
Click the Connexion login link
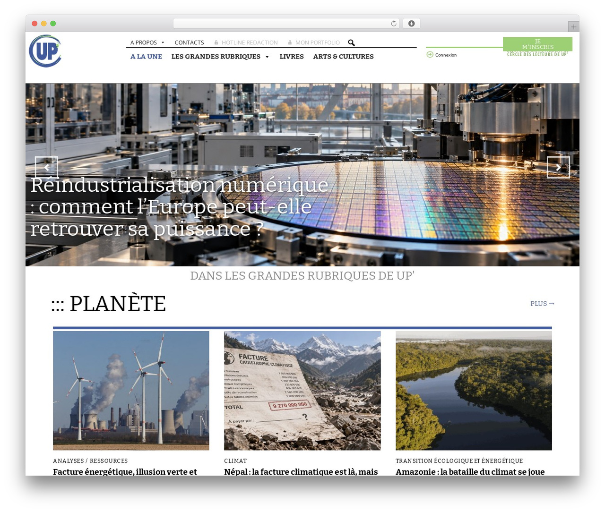coord(446,55)
